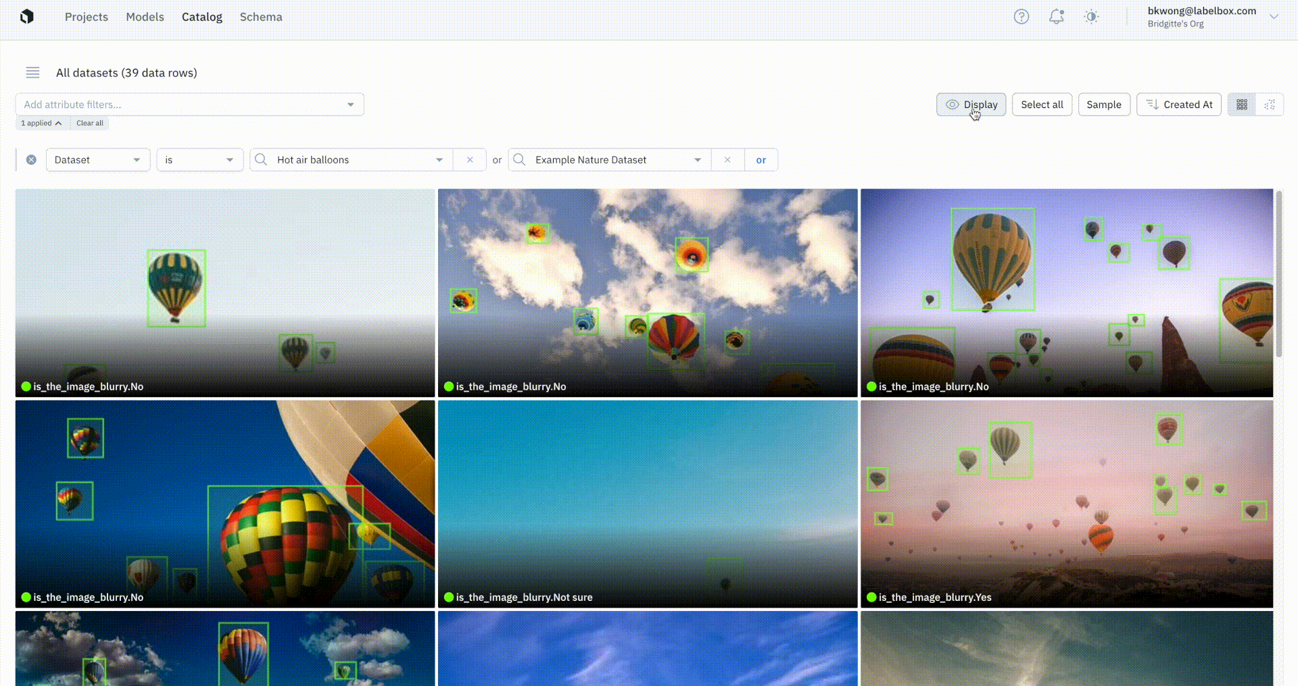Switch to grid view icon
Viewport: 1298px width, 686px height.
pyautogui.click(x=1242, y=105)
